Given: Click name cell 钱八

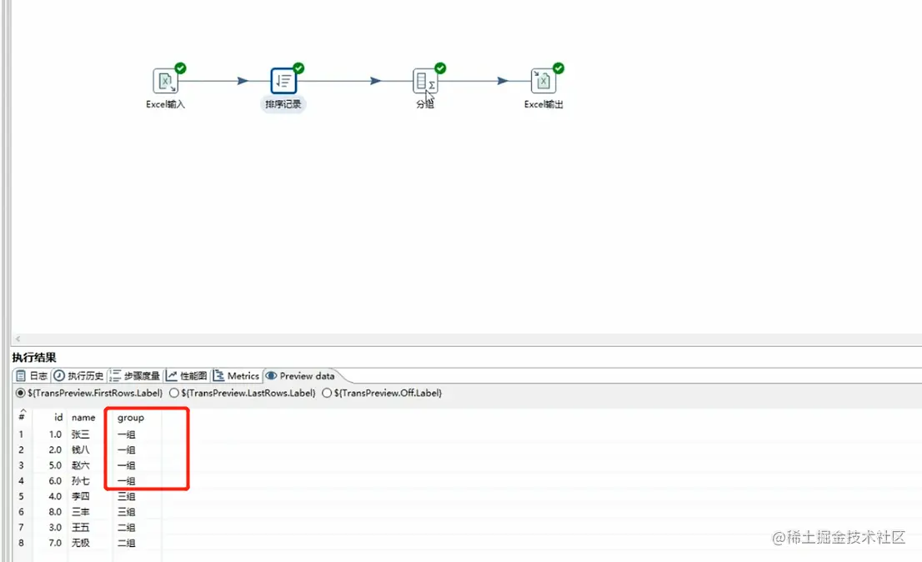Looking at the screenshot, I should [81, 449].
